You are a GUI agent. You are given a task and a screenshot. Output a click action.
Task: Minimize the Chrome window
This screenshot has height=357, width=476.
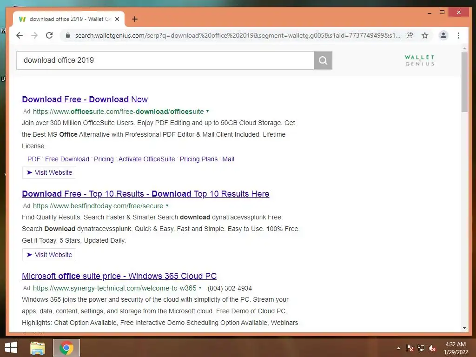click(429, 13)
